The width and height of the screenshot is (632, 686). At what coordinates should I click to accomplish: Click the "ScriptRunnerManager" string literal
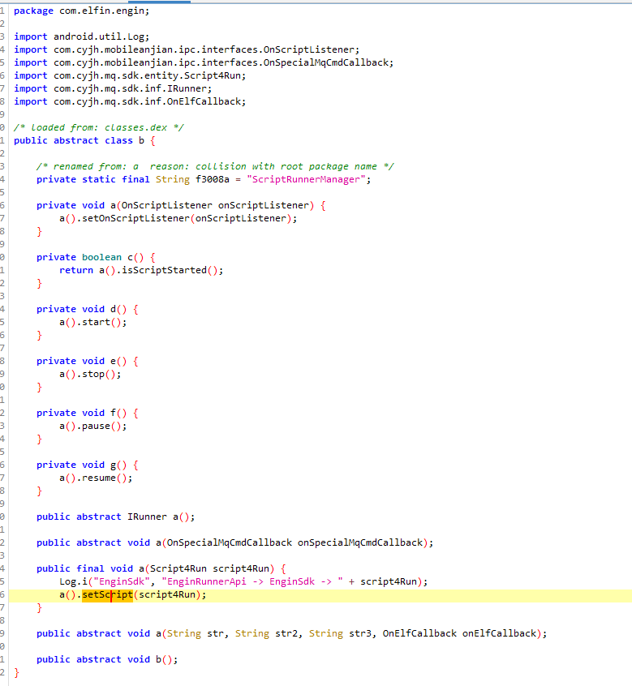pos(307,179)
